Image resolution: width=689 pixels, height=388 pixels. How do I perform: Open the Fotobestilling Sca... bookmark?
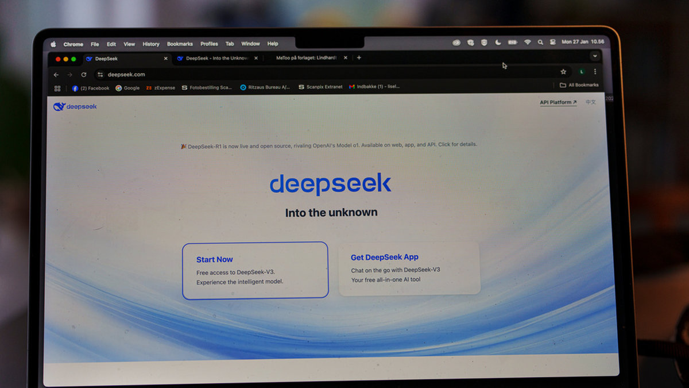coord(207,88)
